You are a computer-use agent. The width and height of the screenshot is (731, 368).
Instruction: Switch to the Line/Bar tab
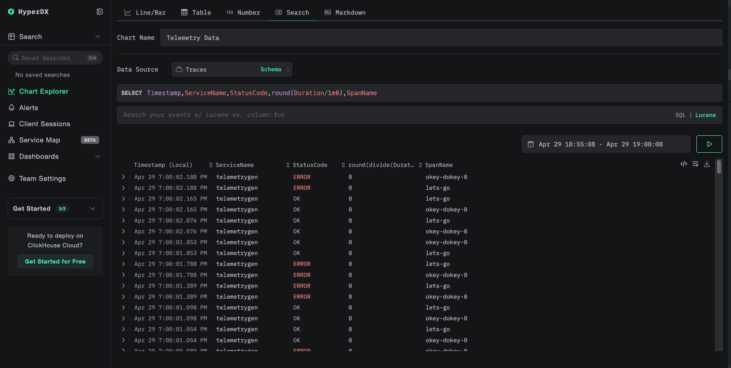tap(145, 13)
